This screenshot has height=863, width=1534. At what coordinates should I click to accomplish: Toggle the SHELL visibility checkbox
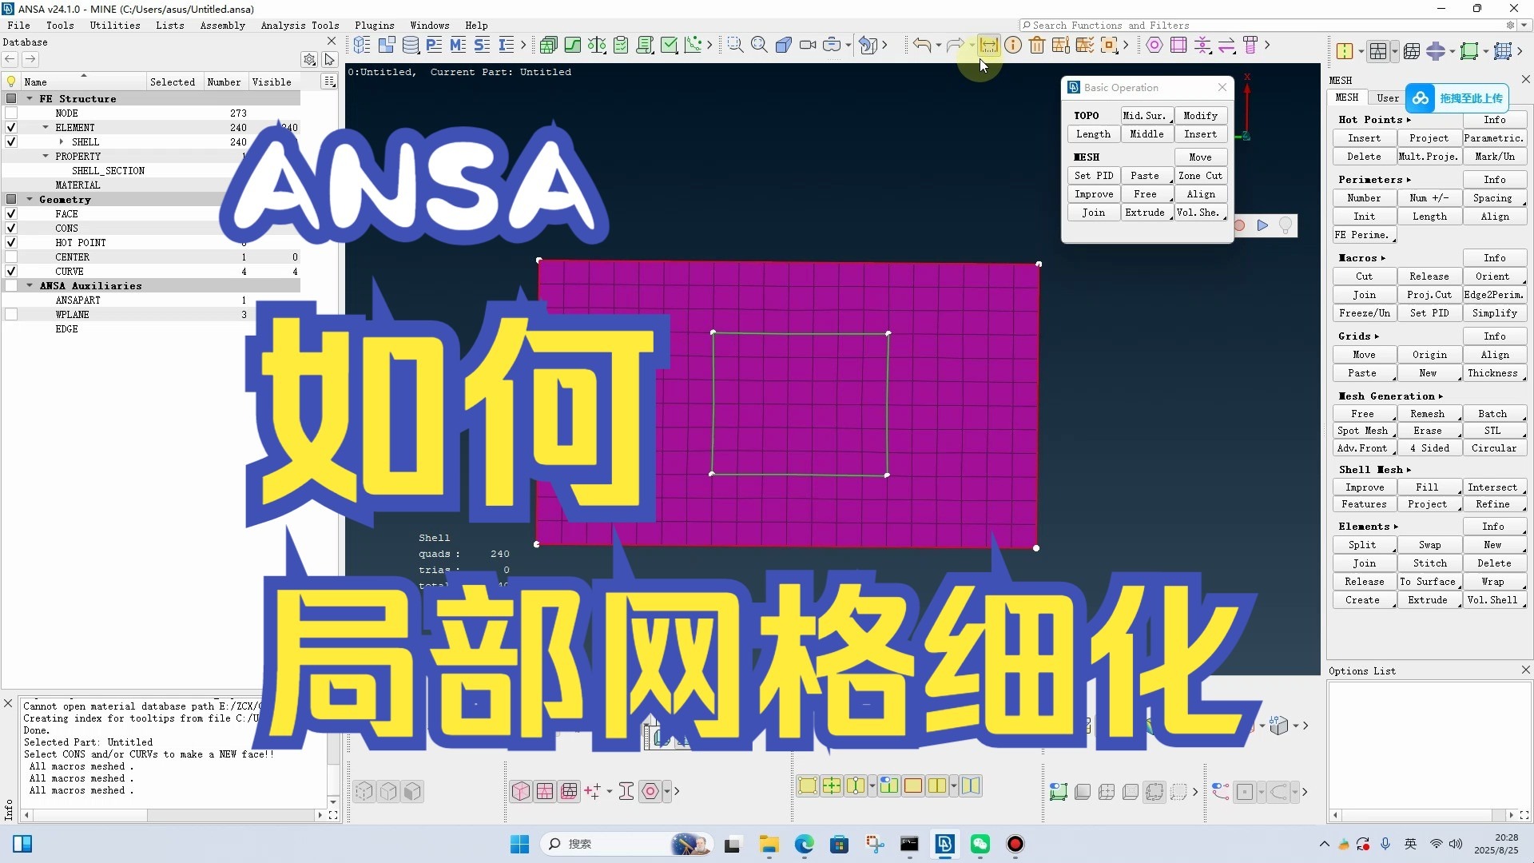pyautogui.click(x=11, y=142)
